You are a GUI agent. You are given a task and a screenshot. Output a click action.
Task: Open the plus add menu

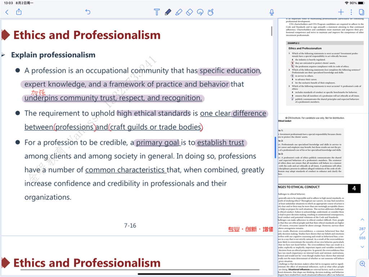(341, 12)
